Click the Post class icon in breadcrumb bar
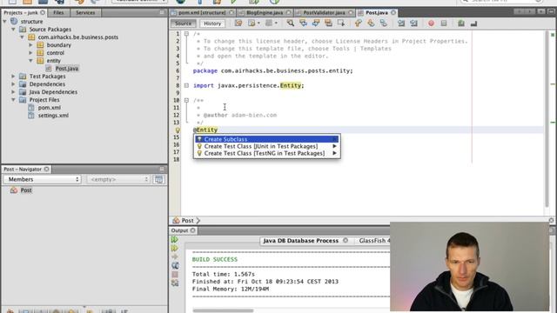Viewport: 557px width, 313px height. [176, 220]
